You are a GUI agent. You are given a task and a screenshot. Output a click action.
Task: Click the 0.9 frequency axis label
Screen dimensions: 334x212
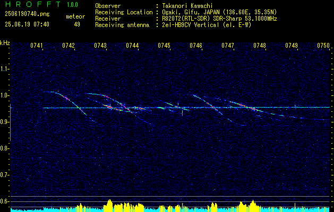tap(4, 122)
